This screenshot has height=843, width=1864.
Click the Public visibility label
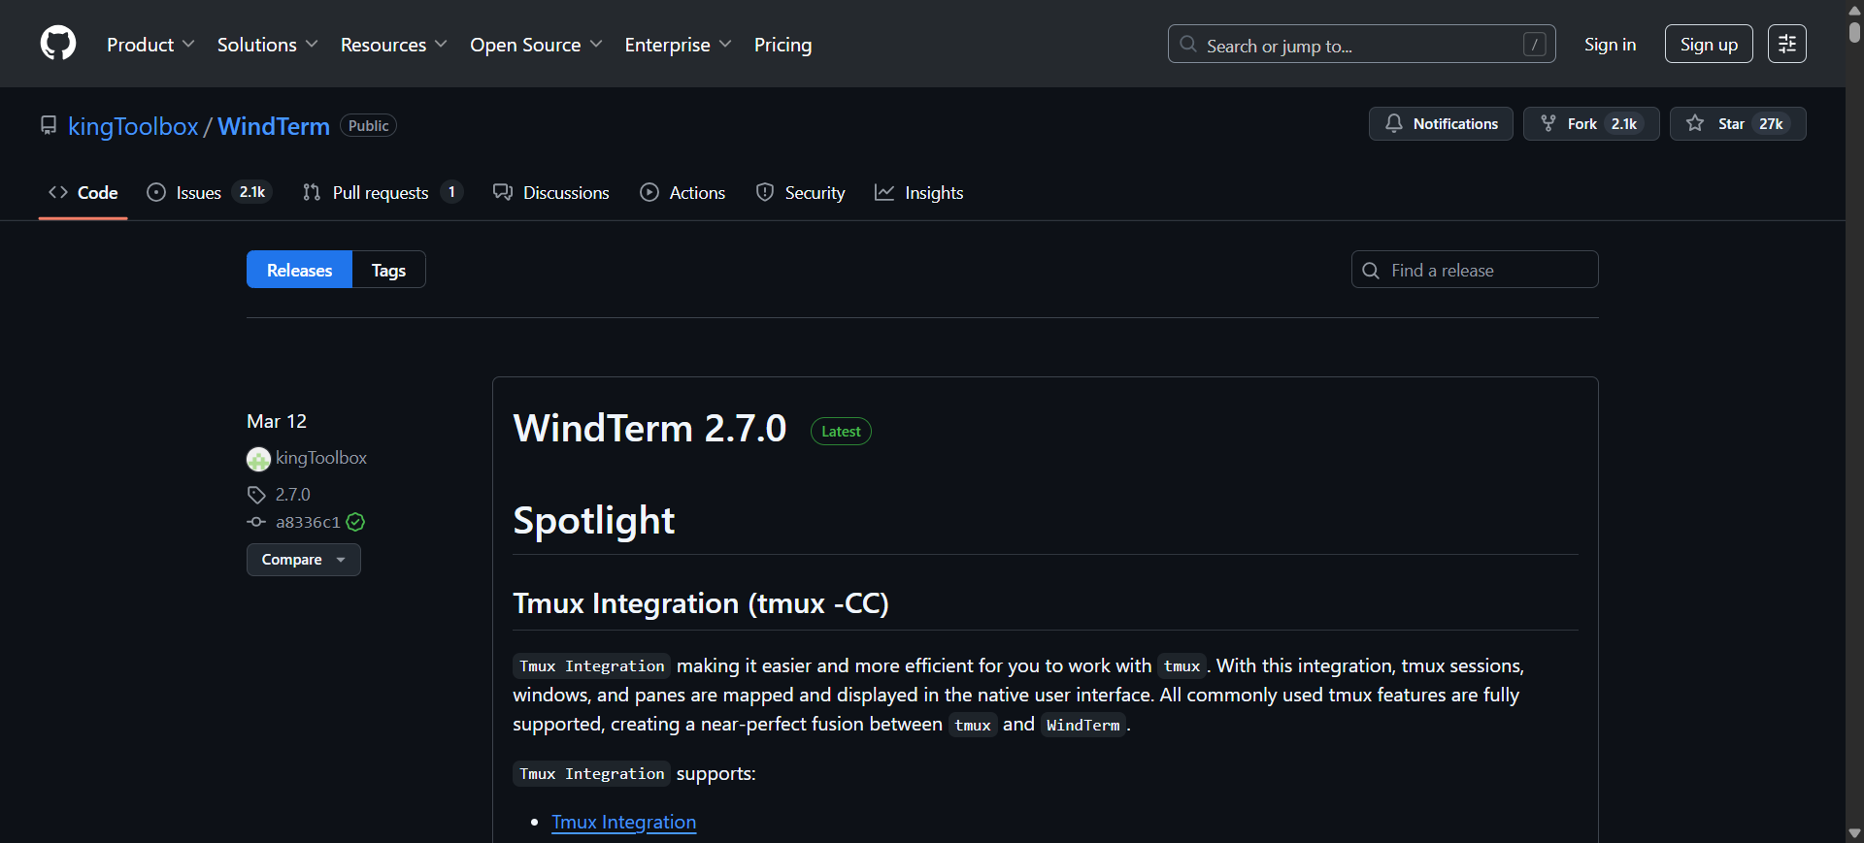368,126
